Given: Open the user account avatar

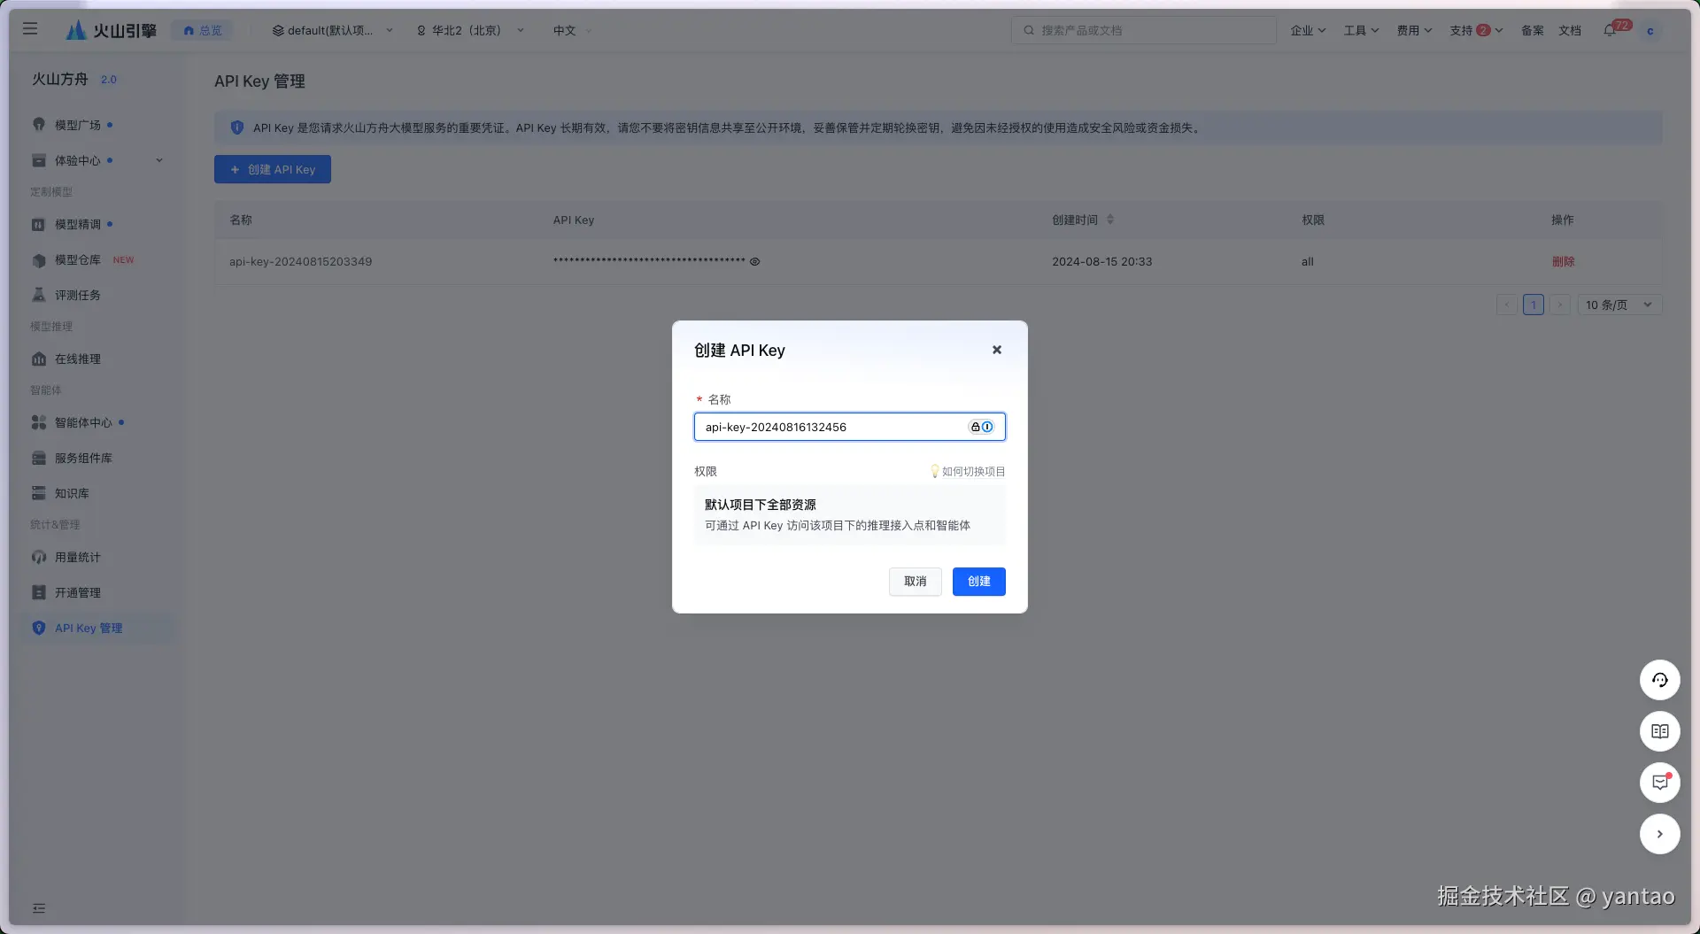Looking at the screenshot, I should coord(1650,31).
